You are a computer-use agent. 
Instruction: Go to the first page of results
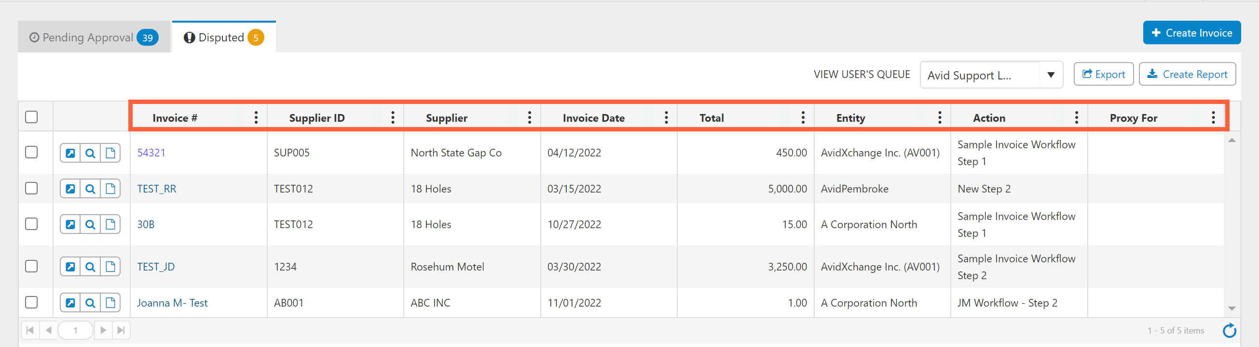tap(30, 331)
